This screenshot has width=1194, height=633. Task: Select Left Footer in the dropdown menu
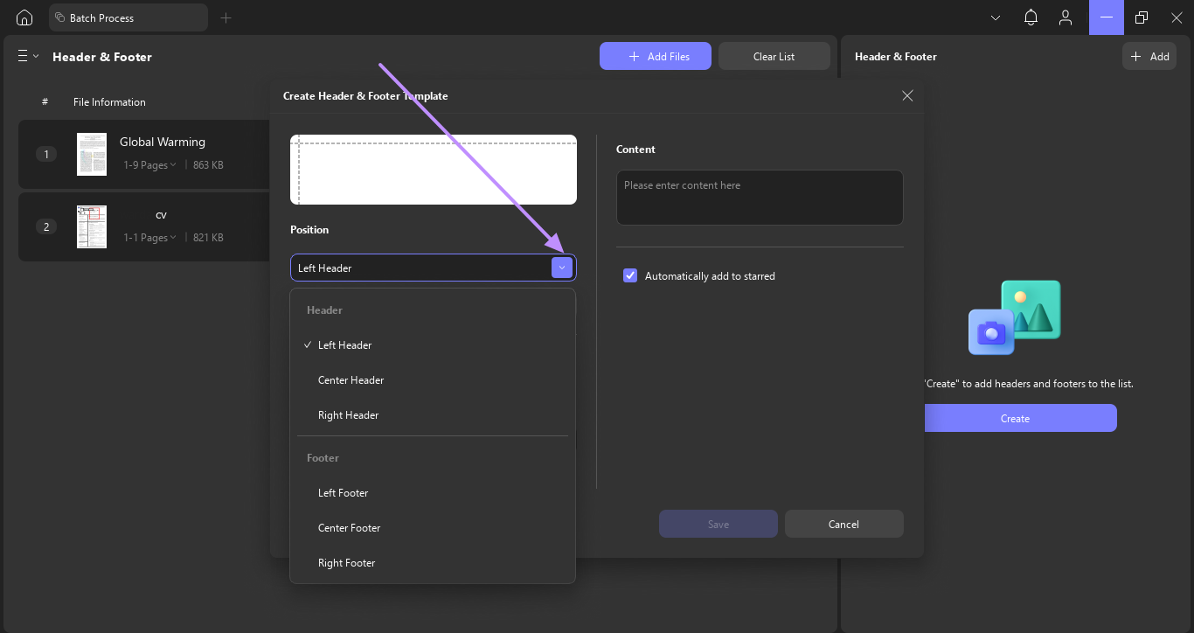tap(343, 492)
